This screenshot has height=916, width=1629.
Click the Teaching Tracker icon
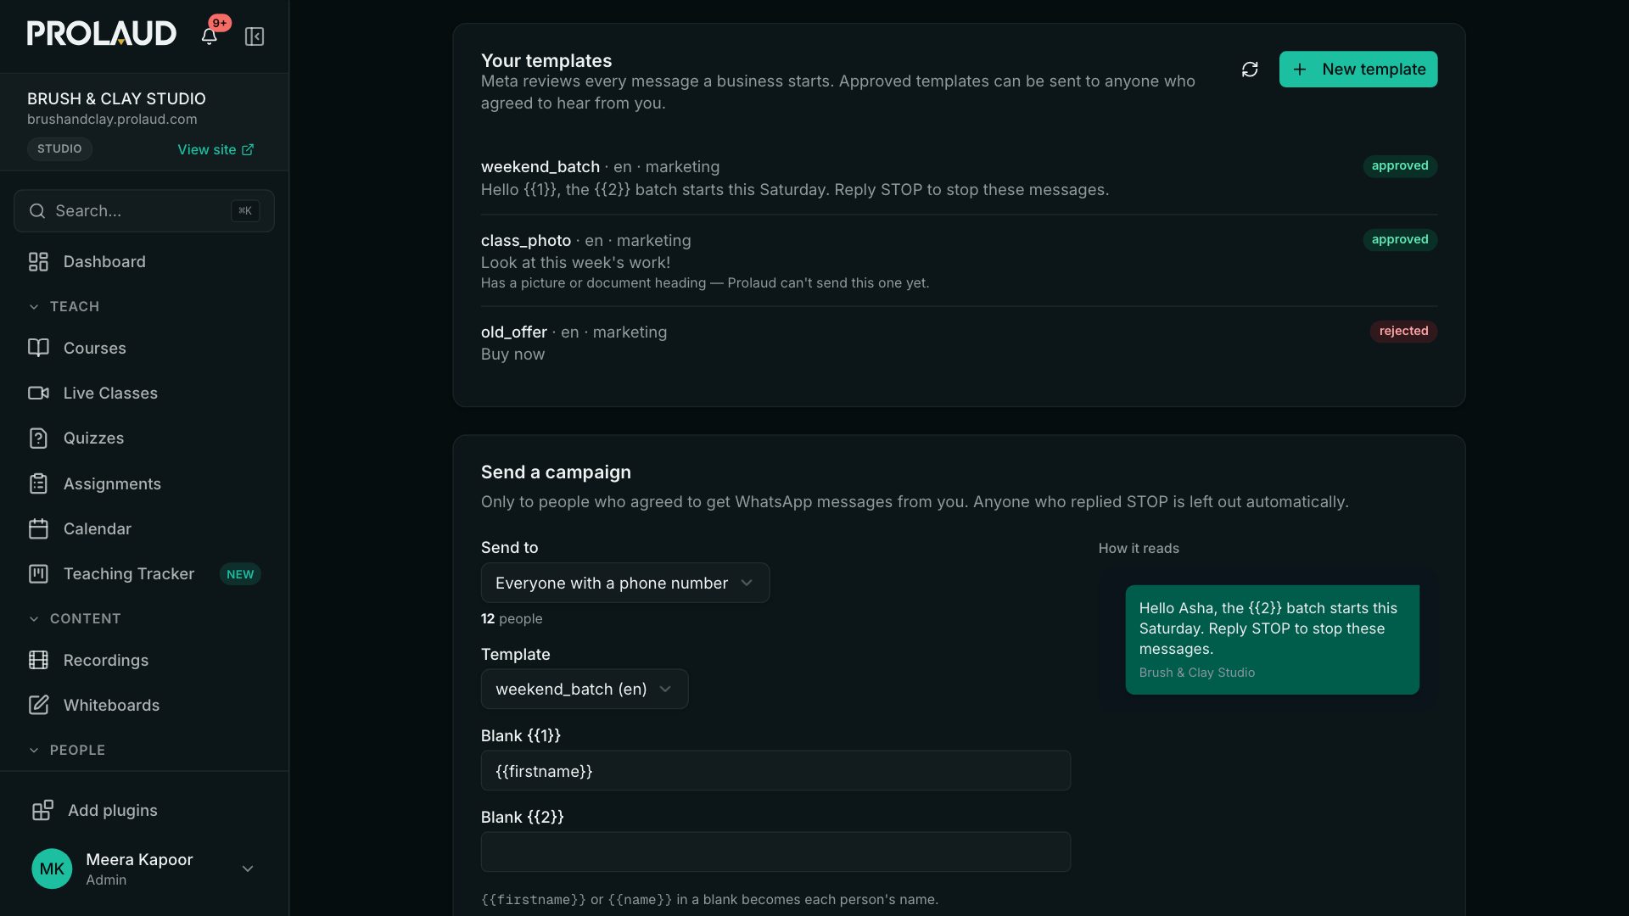[38, 574]
